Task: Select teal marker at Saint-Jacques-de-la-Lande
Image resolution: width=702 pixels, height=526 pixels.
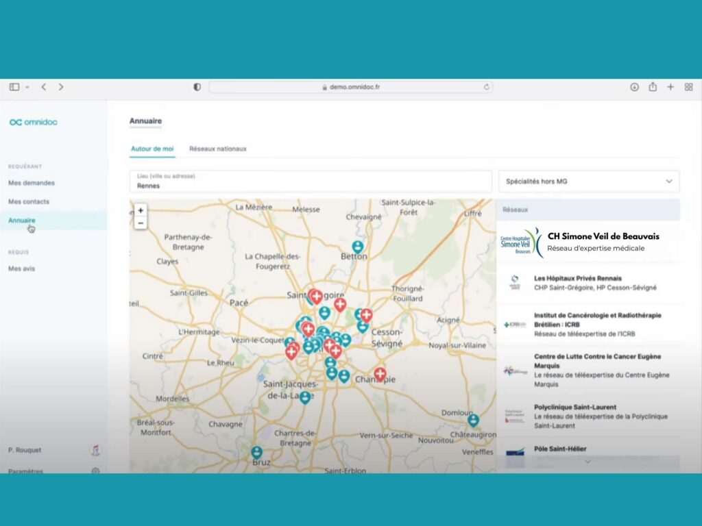Action: [x=305, y=397]
